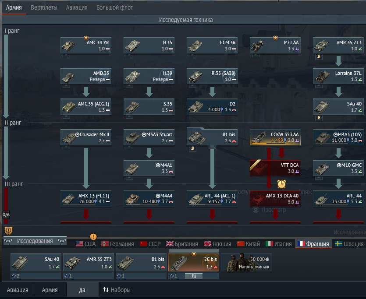This screenshot has height=299, width=366.
Task: Select the H.39 reserve tank icon
Action: [132, 77]
